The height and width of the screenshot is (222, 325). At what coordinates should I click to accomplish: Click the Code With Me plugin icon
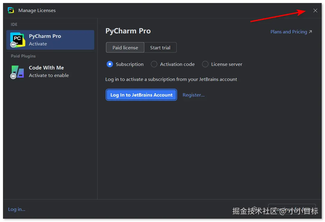17,72
